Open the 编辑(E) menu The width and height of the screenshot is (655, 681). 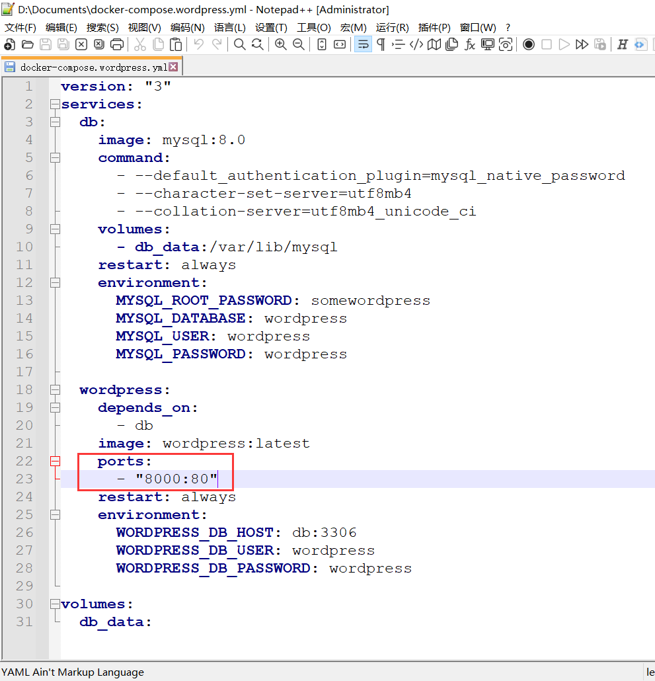coord(61,27)
